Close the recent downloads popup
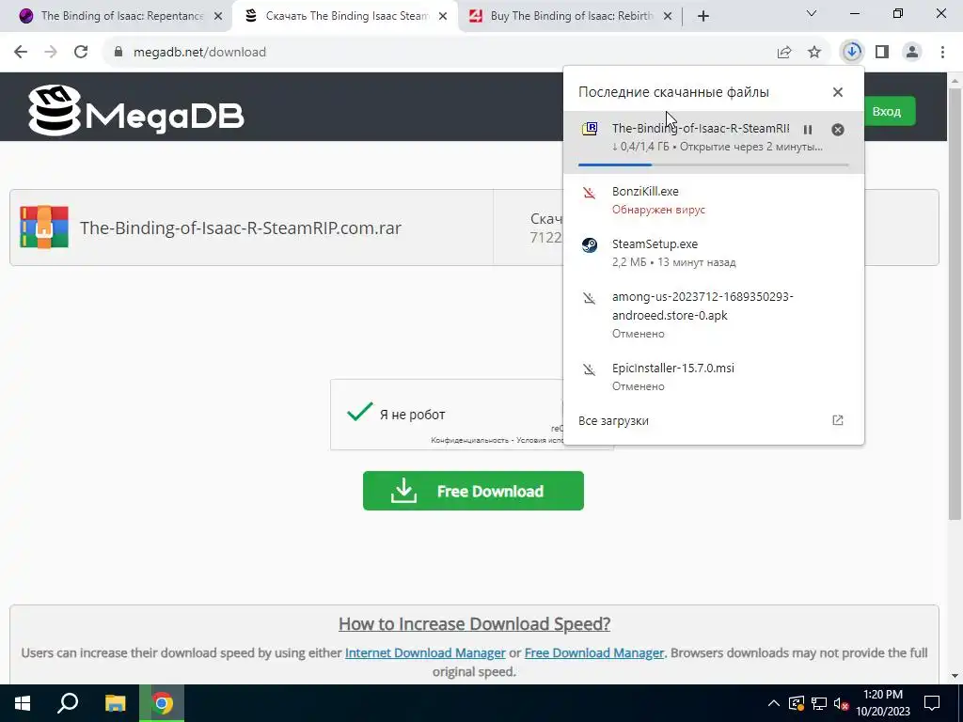The height and width of the screenshot is (722, 963). pos(838,92)
